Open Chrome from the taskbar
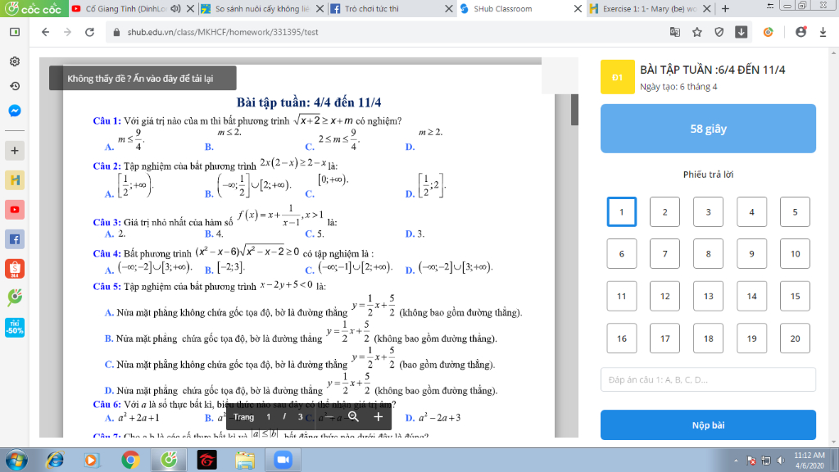 tap(130, 460)
